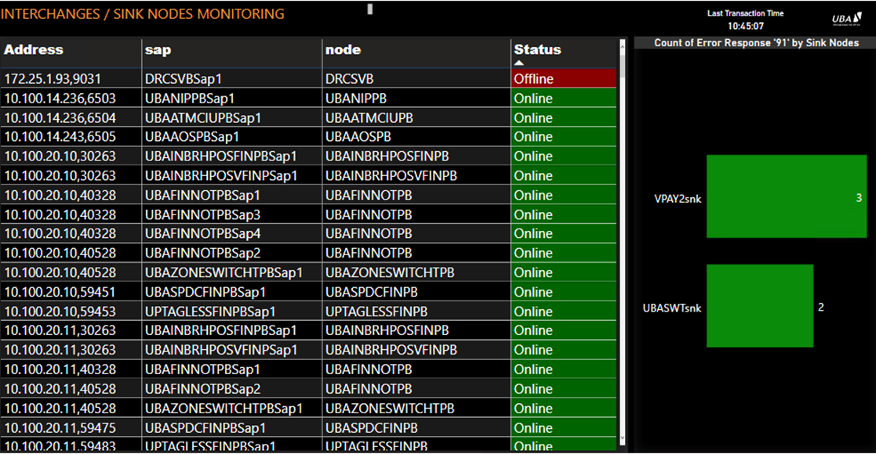Click the VPAY2snk axis label

(678, 199)
